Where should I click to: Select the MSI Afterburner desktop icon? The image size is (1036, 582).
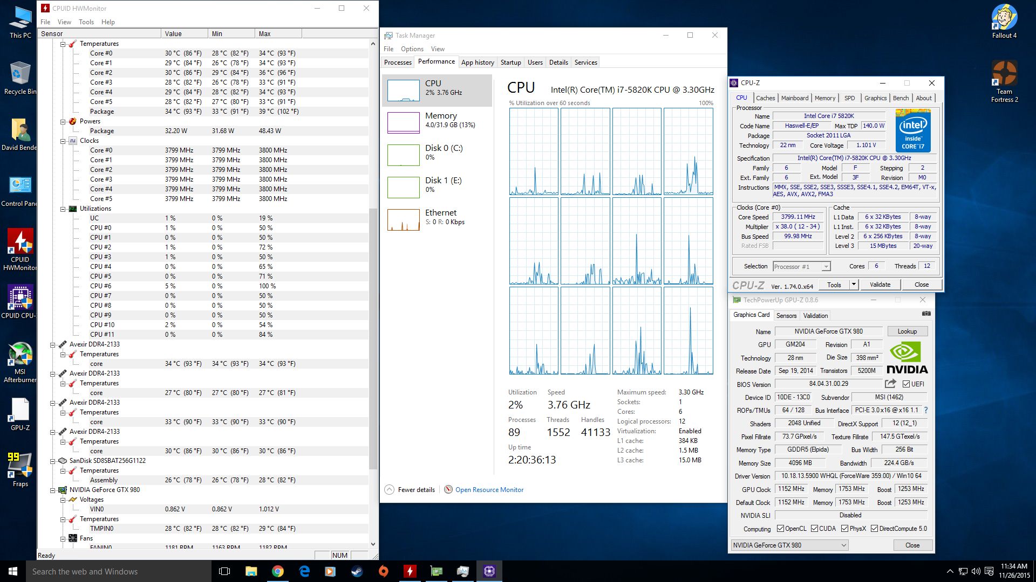(20, 362)
